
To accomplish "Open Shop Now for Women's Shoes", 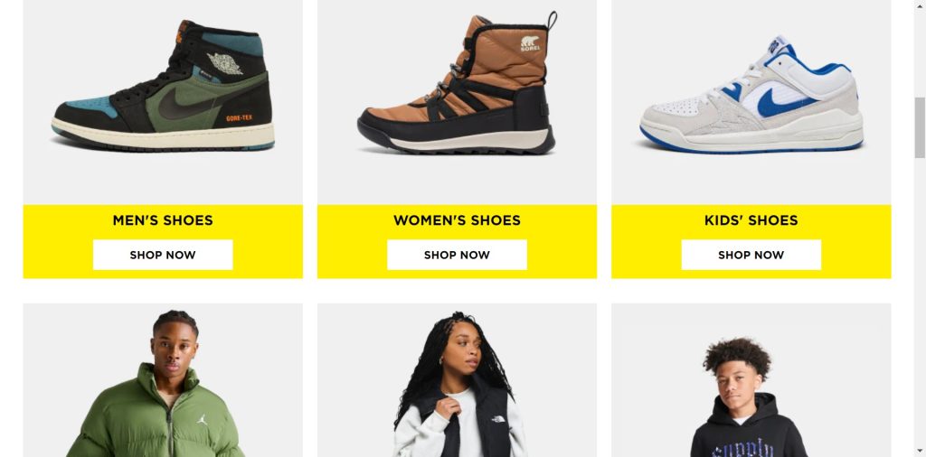I will tap(457, 255).
